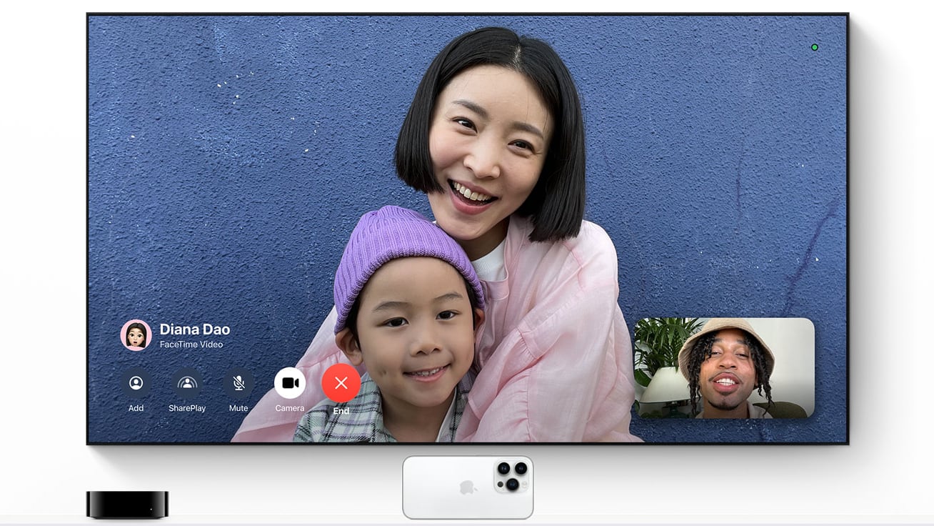The width and height of the screenshot is (934, 526).
Task: Click the SharePlay label text
Action: point(187,408)
